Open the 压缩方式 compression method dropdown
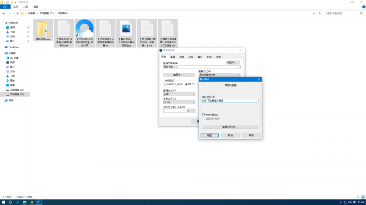Image resolution: width=366 pixels, height=205 pixels. coord(194,94)
